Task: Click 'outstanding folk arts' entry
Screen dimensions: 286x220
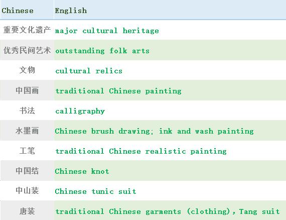Action: point(102,51)
